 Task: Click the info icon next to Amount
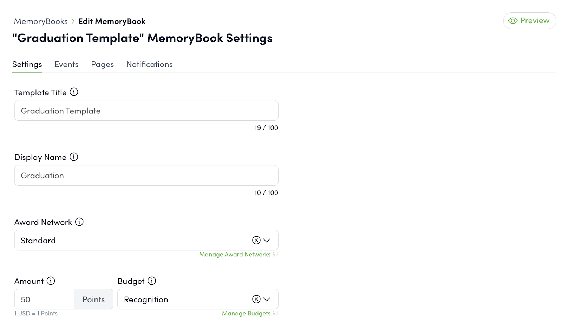pyautogui.click(x=51, y=281)
